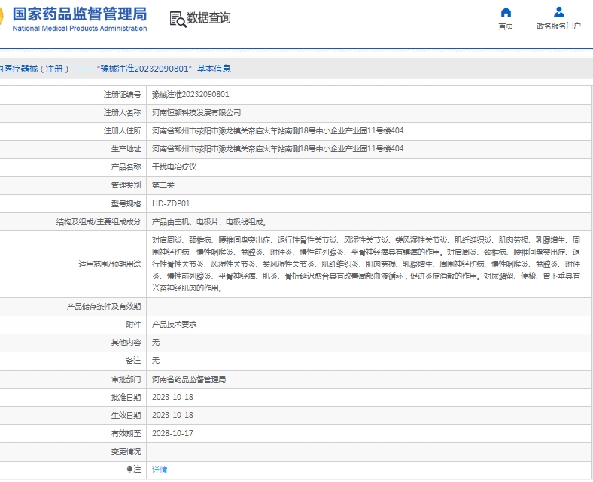Screen dimensions: 593x482
Task: Click the bullet icon beside 注 label
Action: (129, 469)
